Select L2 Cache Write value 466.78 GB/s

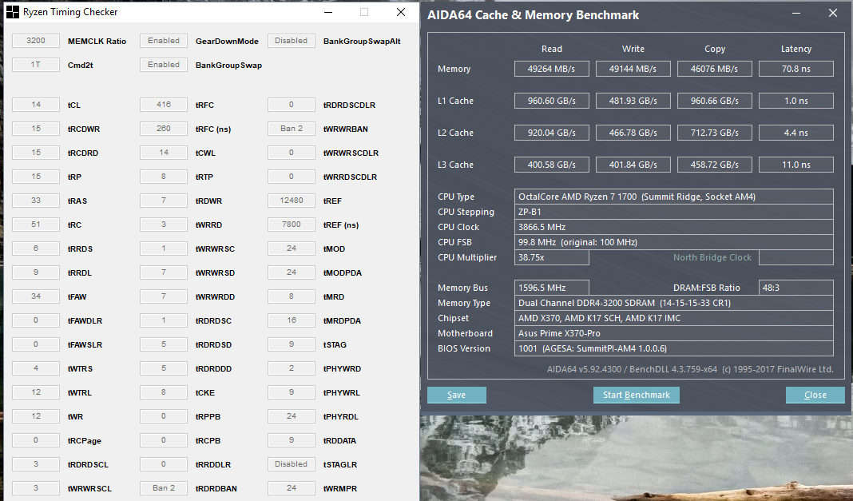coord(633,133)
